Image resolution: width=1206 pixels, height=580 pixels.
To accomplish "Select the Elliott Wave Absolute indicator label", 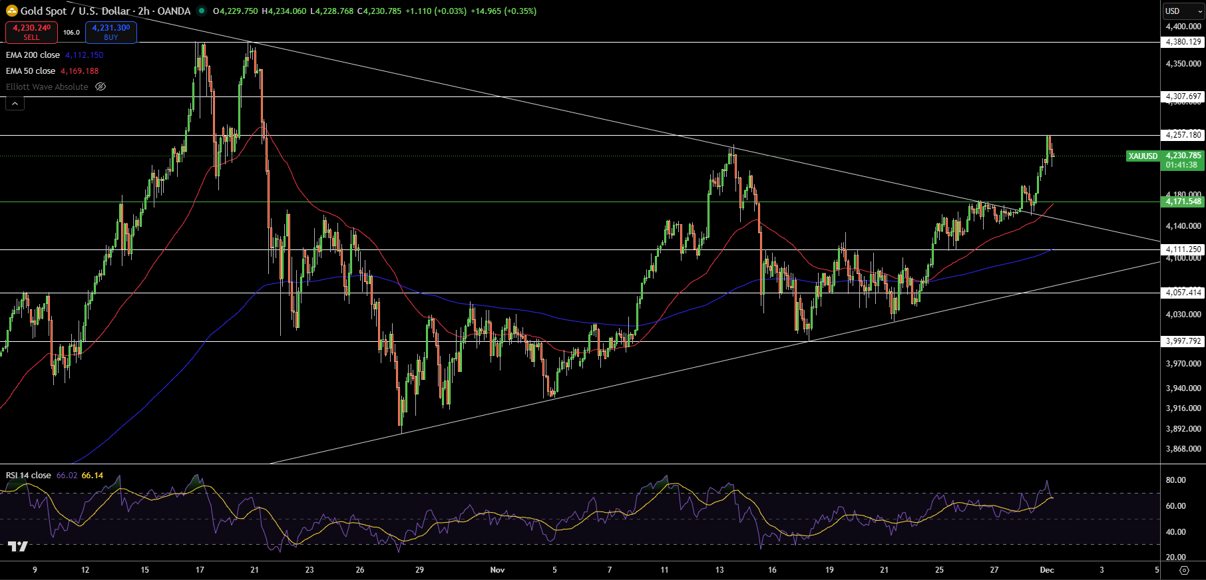I will pyautogui.click(x=47, y=87).
